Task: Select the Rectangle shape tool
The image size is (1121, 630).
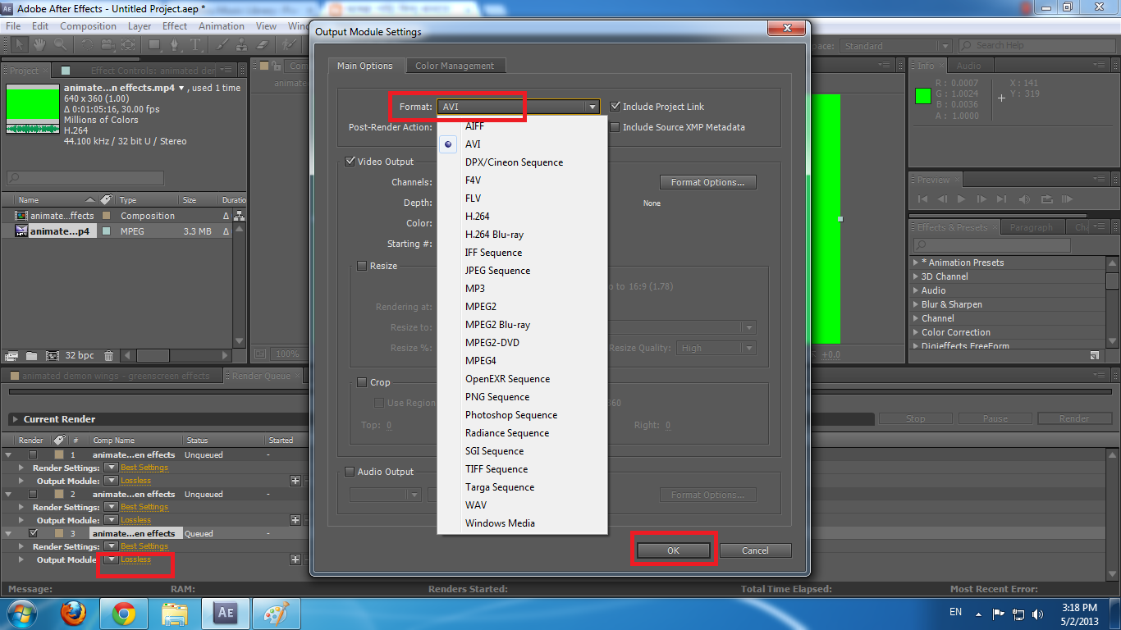Action: 154,44
